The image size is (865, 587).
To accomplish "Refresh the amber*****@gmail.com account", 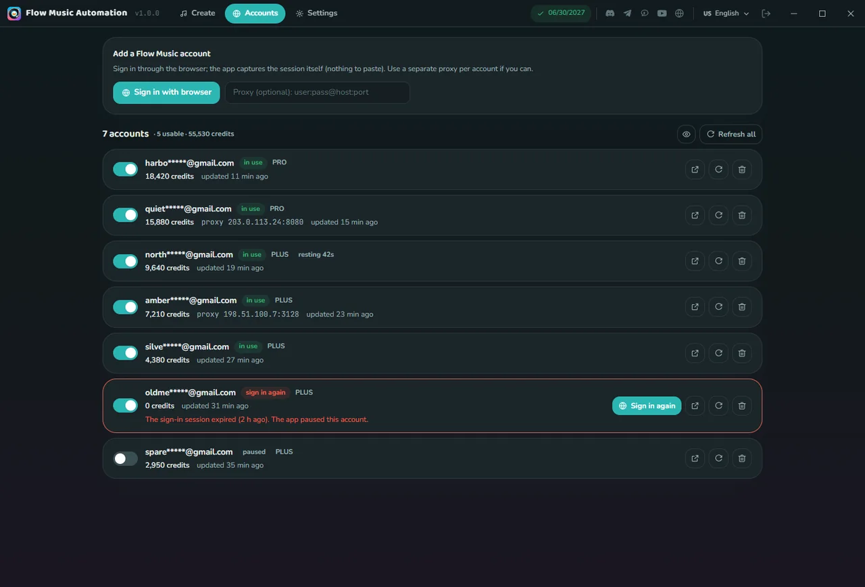I will point(718,307).
